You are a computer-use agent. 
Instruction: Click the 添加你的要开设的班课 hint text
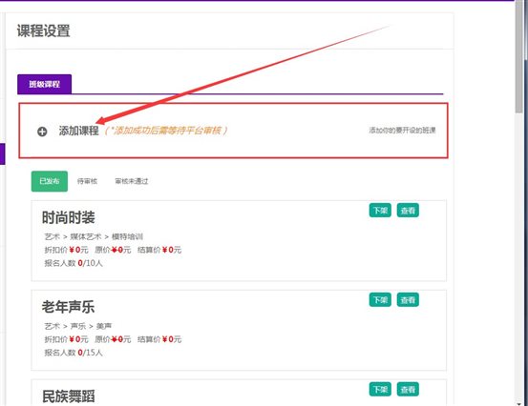[402, 131]
